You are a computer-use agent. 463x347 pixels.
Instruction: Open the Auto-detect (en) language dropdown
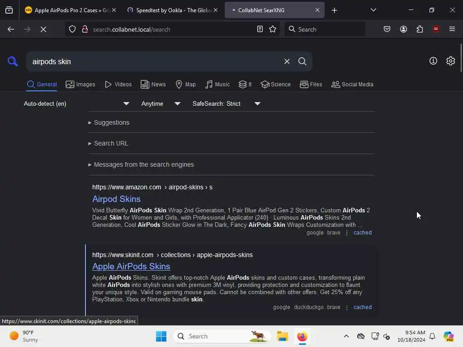pos(76,103)
